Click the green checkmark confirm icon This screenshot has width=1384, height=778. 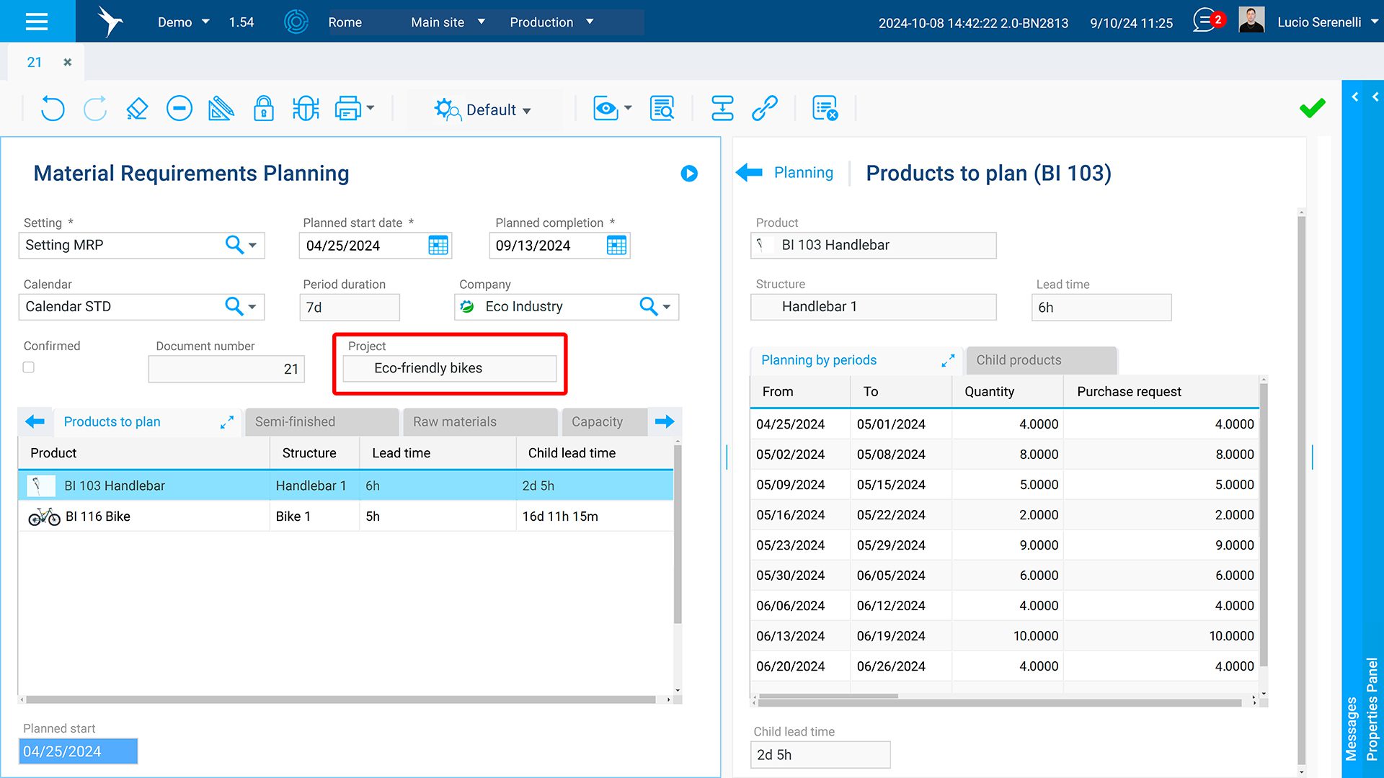coord(1312,109)
